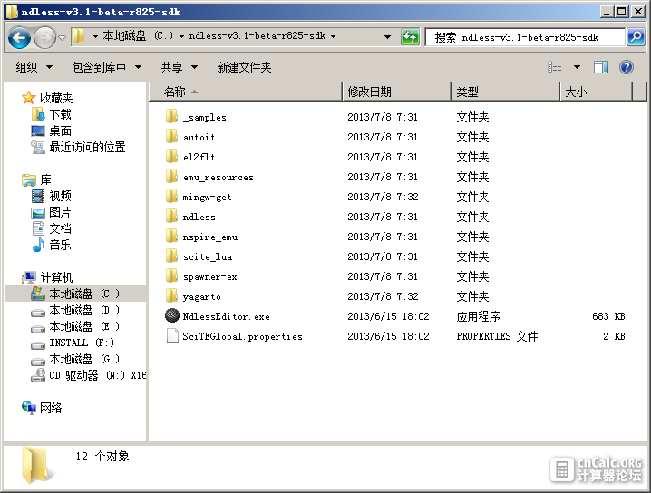Open dropdown after 本地磁盘 (C:) in address bar
Image resolution: width=651 pixels, height=493 pixels.
182,36
